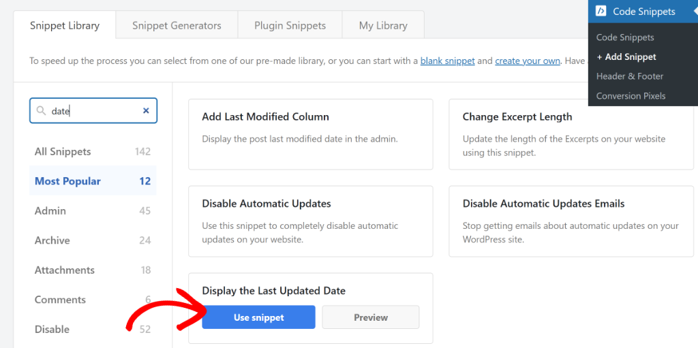The height and width of the screenshot is (348, 698).
Task: Click the Code Snippets logo icon
Action: coord(601,11)
